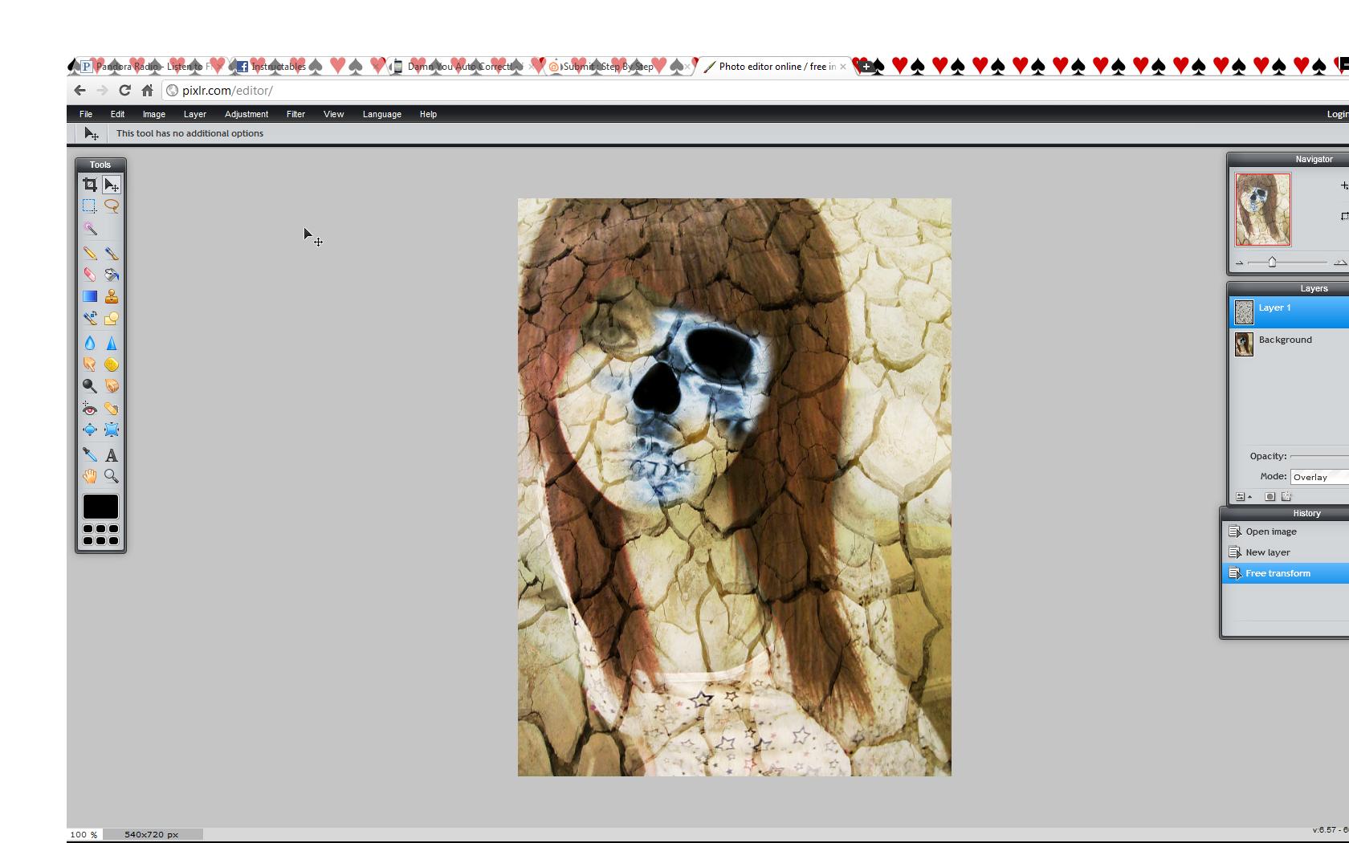Select the Pencil tool
This screenshot has width=1349, height=843.
pos(90,253)
